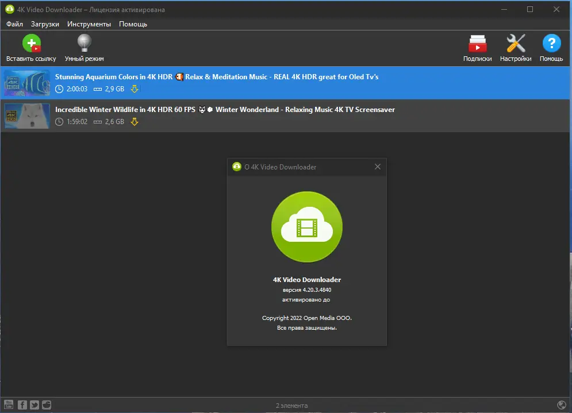Open Настройки with the wrench icon
Image resolution: width=572 pixels, height=413 pixels.
click(x=515, y=43)
